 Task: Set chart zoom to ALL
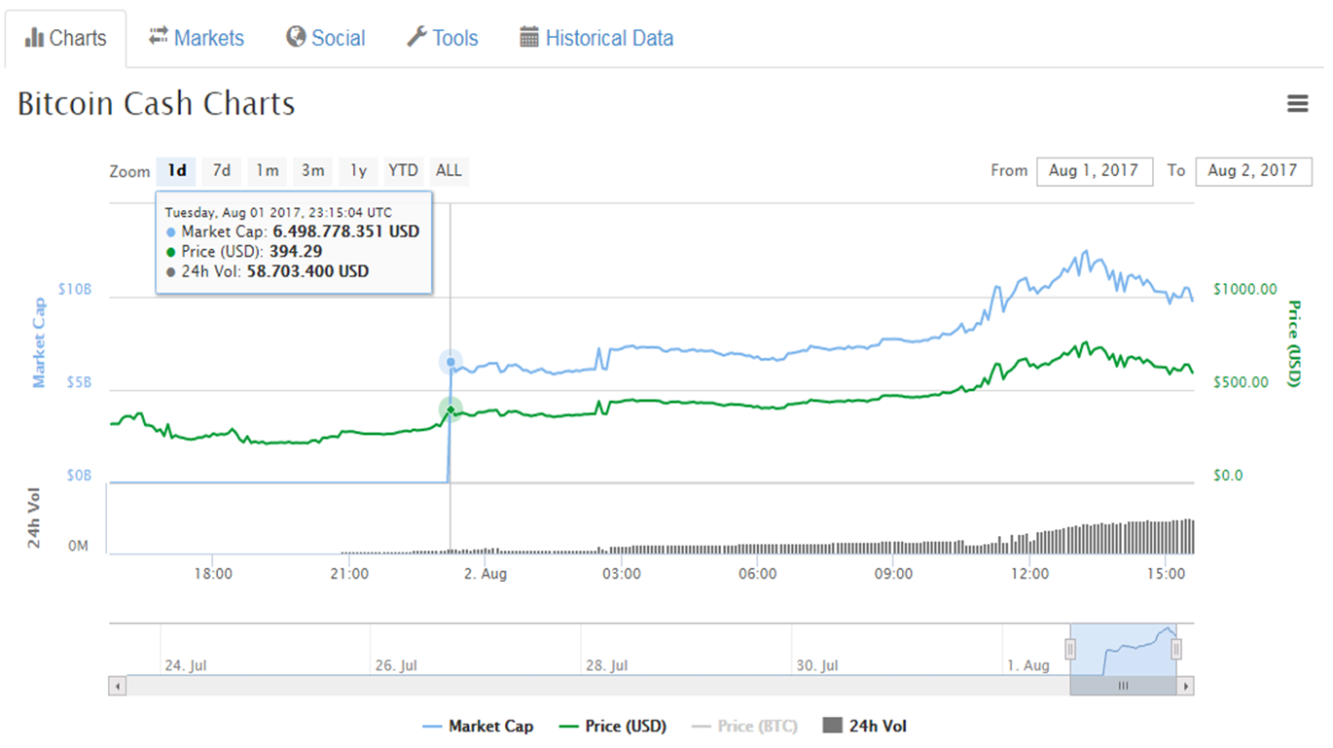tap(449, 171)
